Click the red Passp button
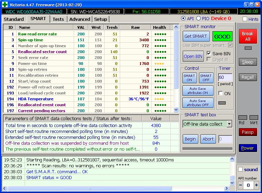262x193 pixels. pyautogui.click(x=248, y=132)
